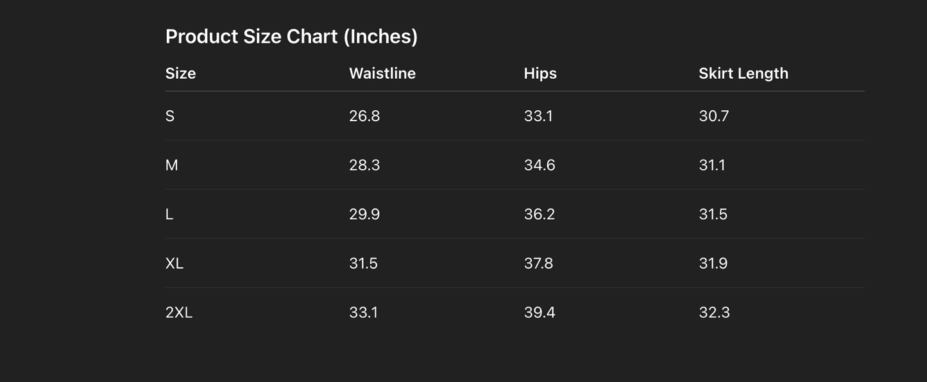Click the 39.4 hips value

(x=540, y=313)
